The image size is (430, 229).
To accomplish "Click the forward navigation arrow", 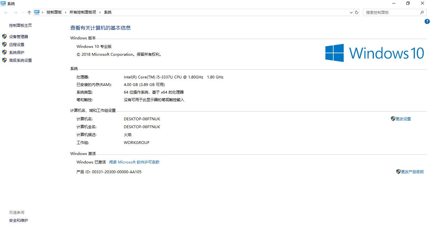I will [x=15, y=12].
